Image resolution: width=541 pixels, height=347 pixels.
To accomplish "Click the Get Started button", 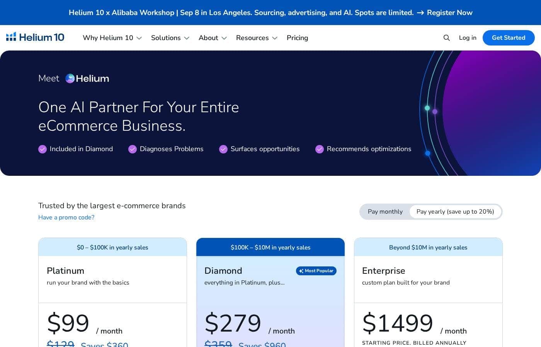I will click(x=509, y=38).
